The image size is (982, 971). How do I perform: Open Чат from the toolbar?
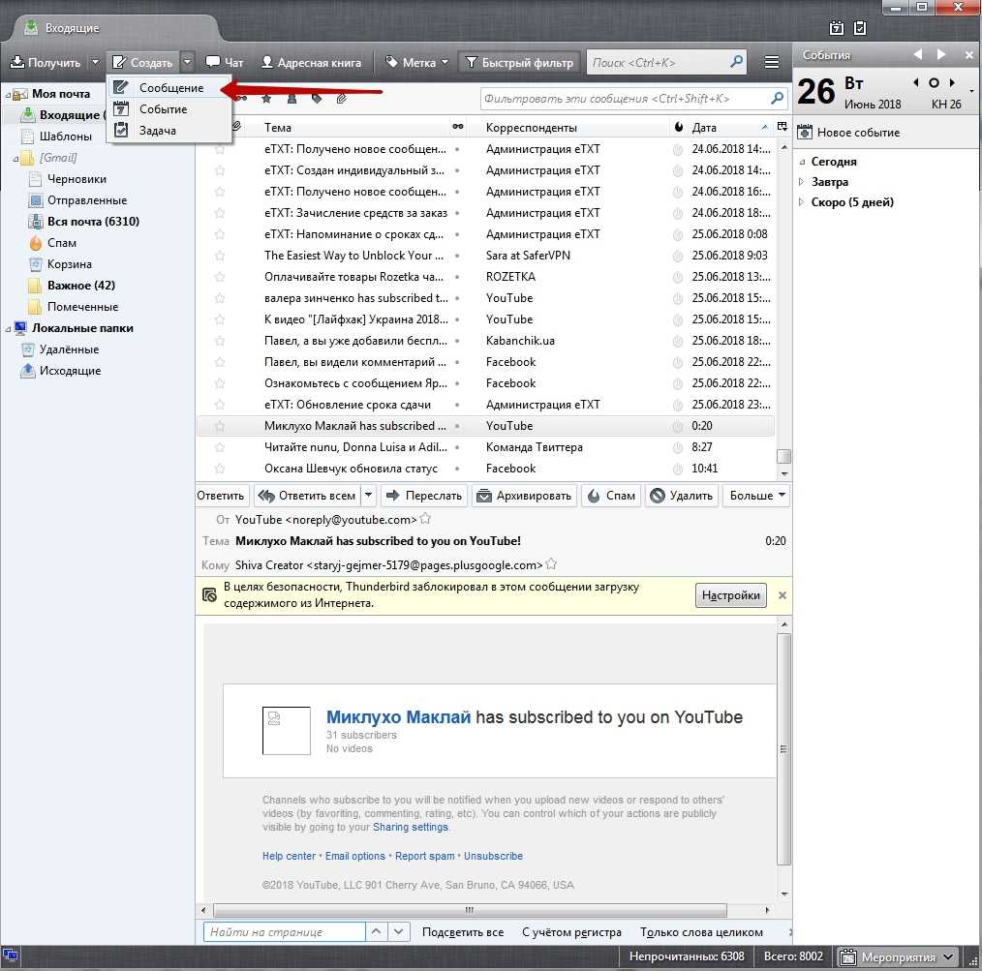[225, 63]
